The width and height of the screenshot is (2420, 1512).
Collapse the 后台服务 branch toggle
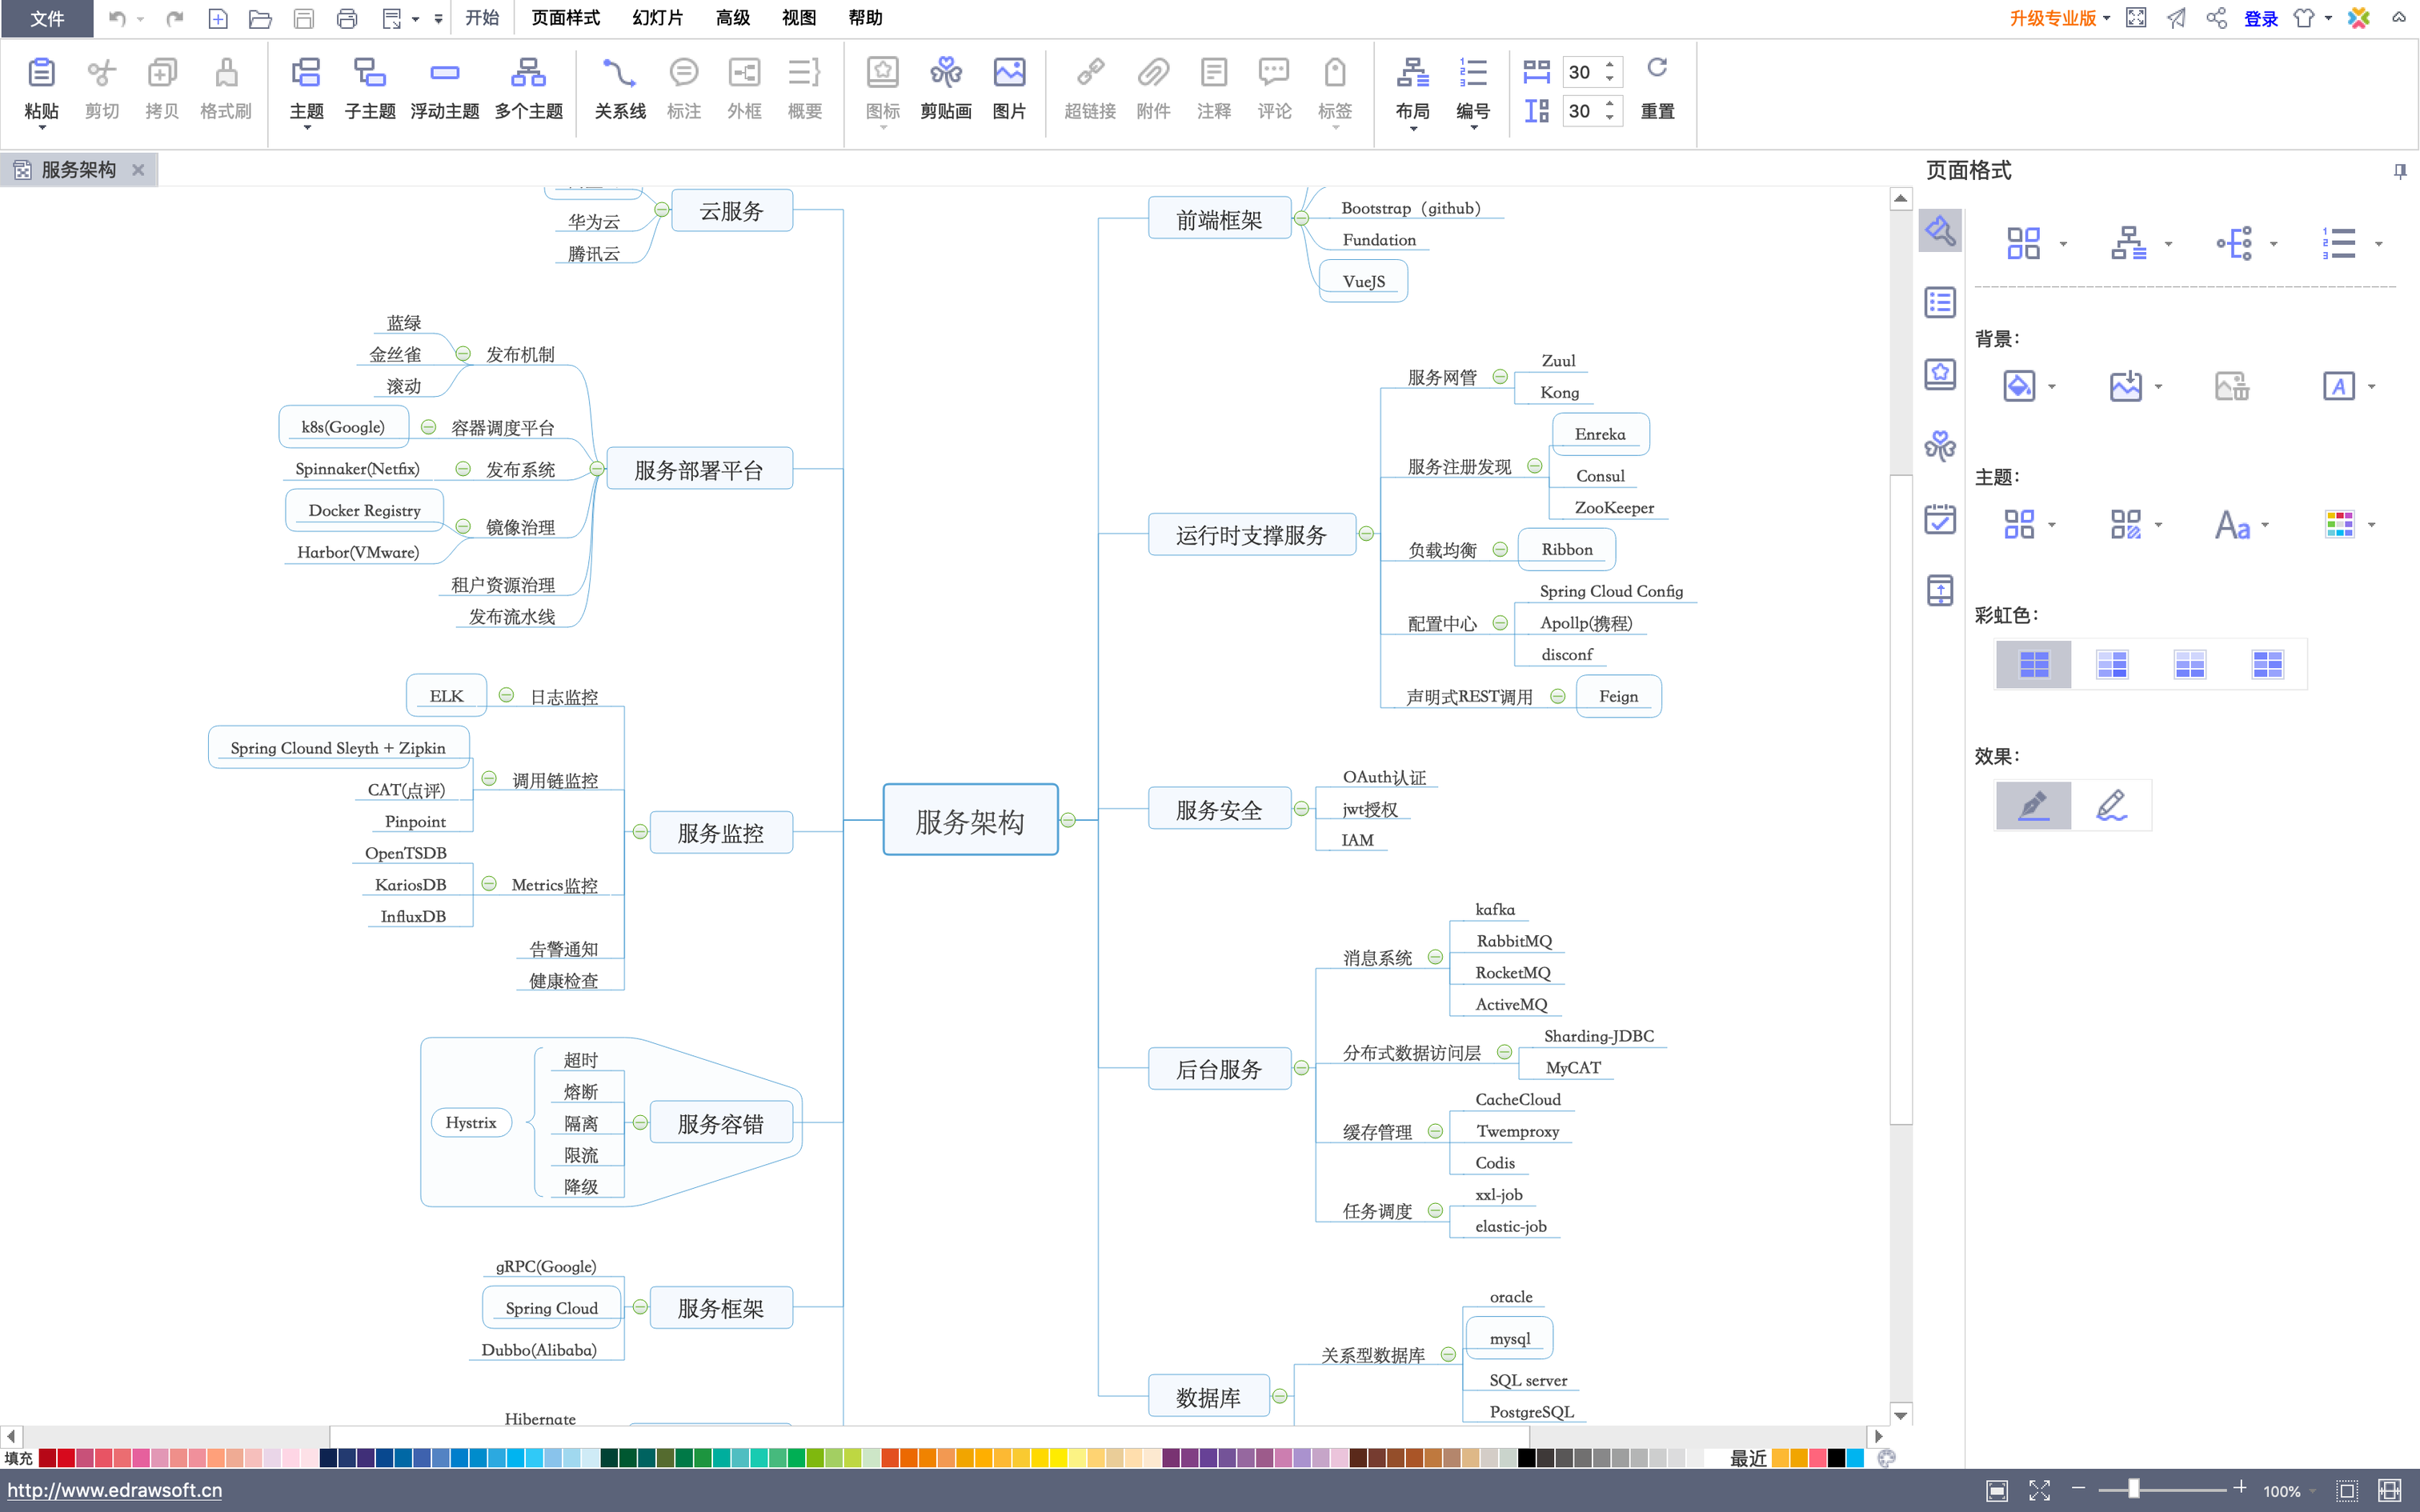pyautogui.click(x=1301, y=1068)
